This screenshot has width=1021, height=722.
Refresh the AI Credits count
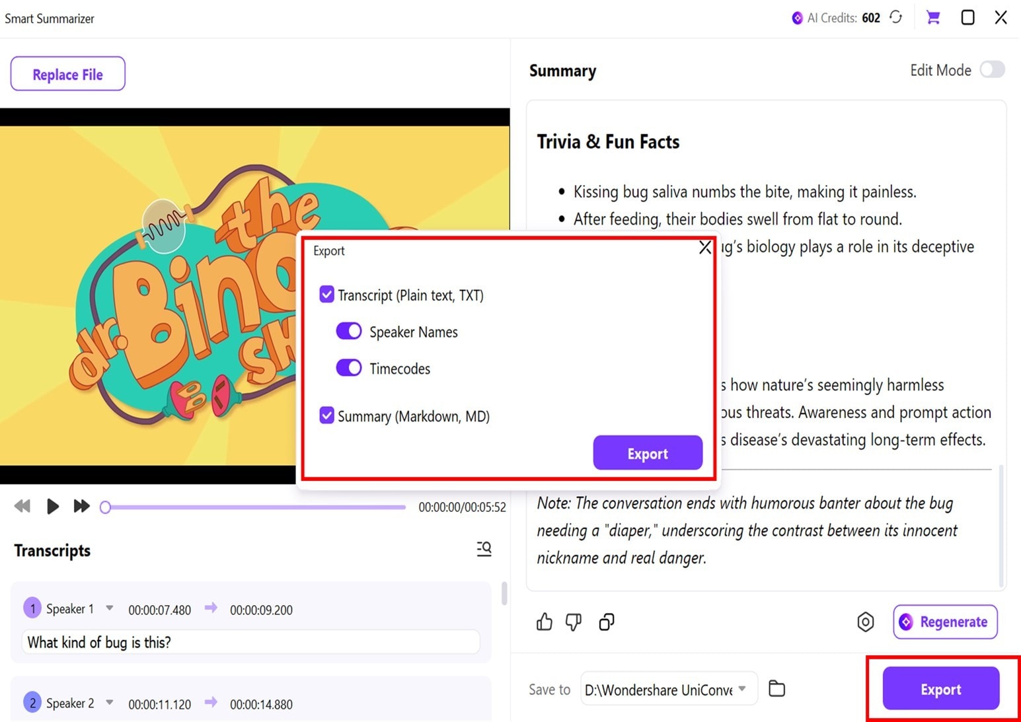coord(896,17)
